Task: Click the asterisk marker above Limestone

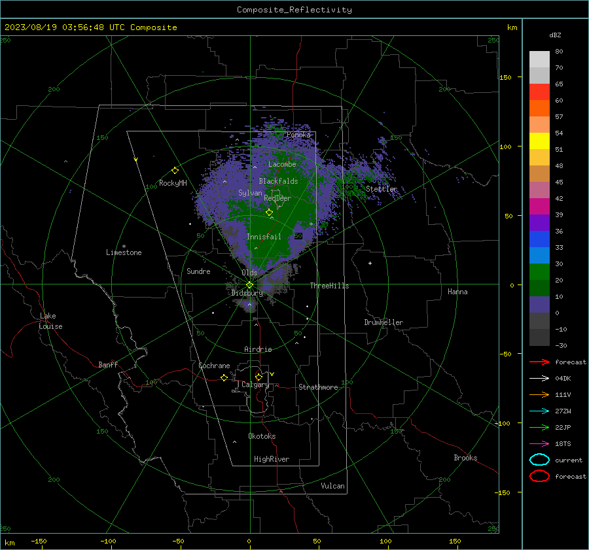Action: [x=124, y=247]
